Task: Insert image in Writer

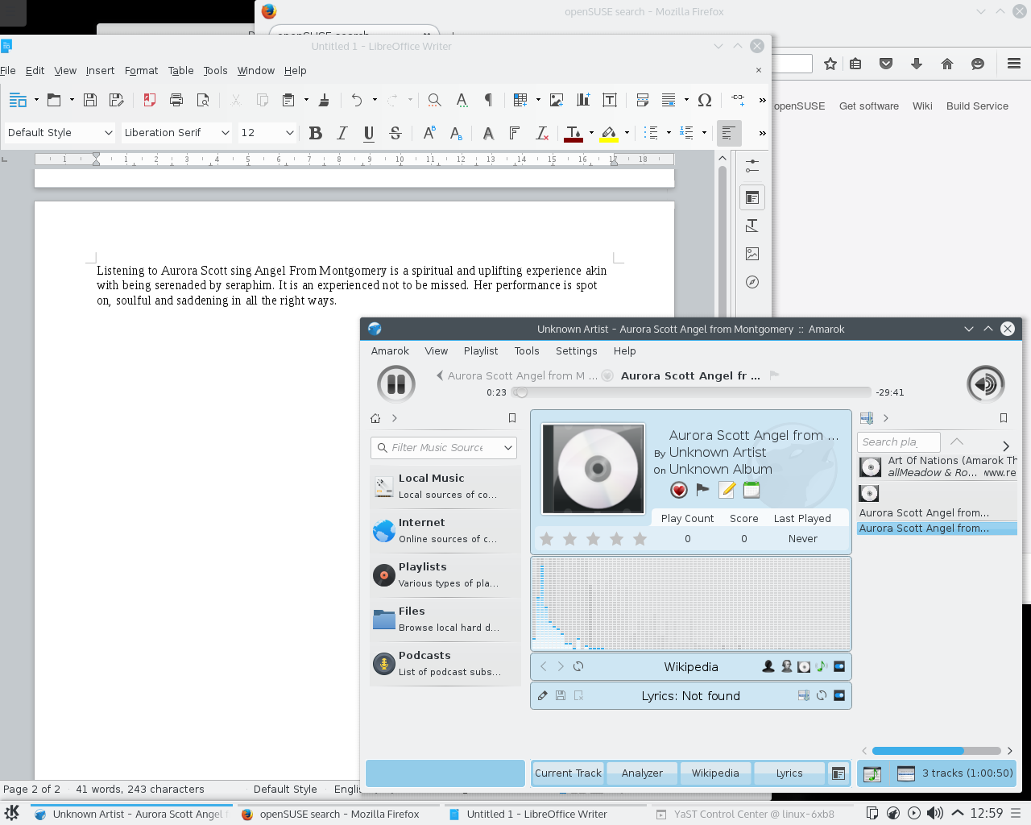Action: [x=557, y=100]
